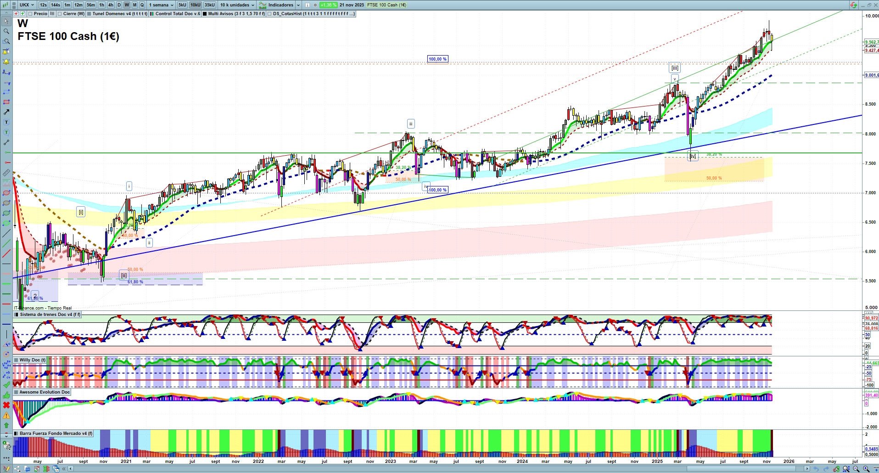The width and height of the screenshot is (879, 473).
Task: Click the zoom out icon at bottom right
Action: point(856,469)
